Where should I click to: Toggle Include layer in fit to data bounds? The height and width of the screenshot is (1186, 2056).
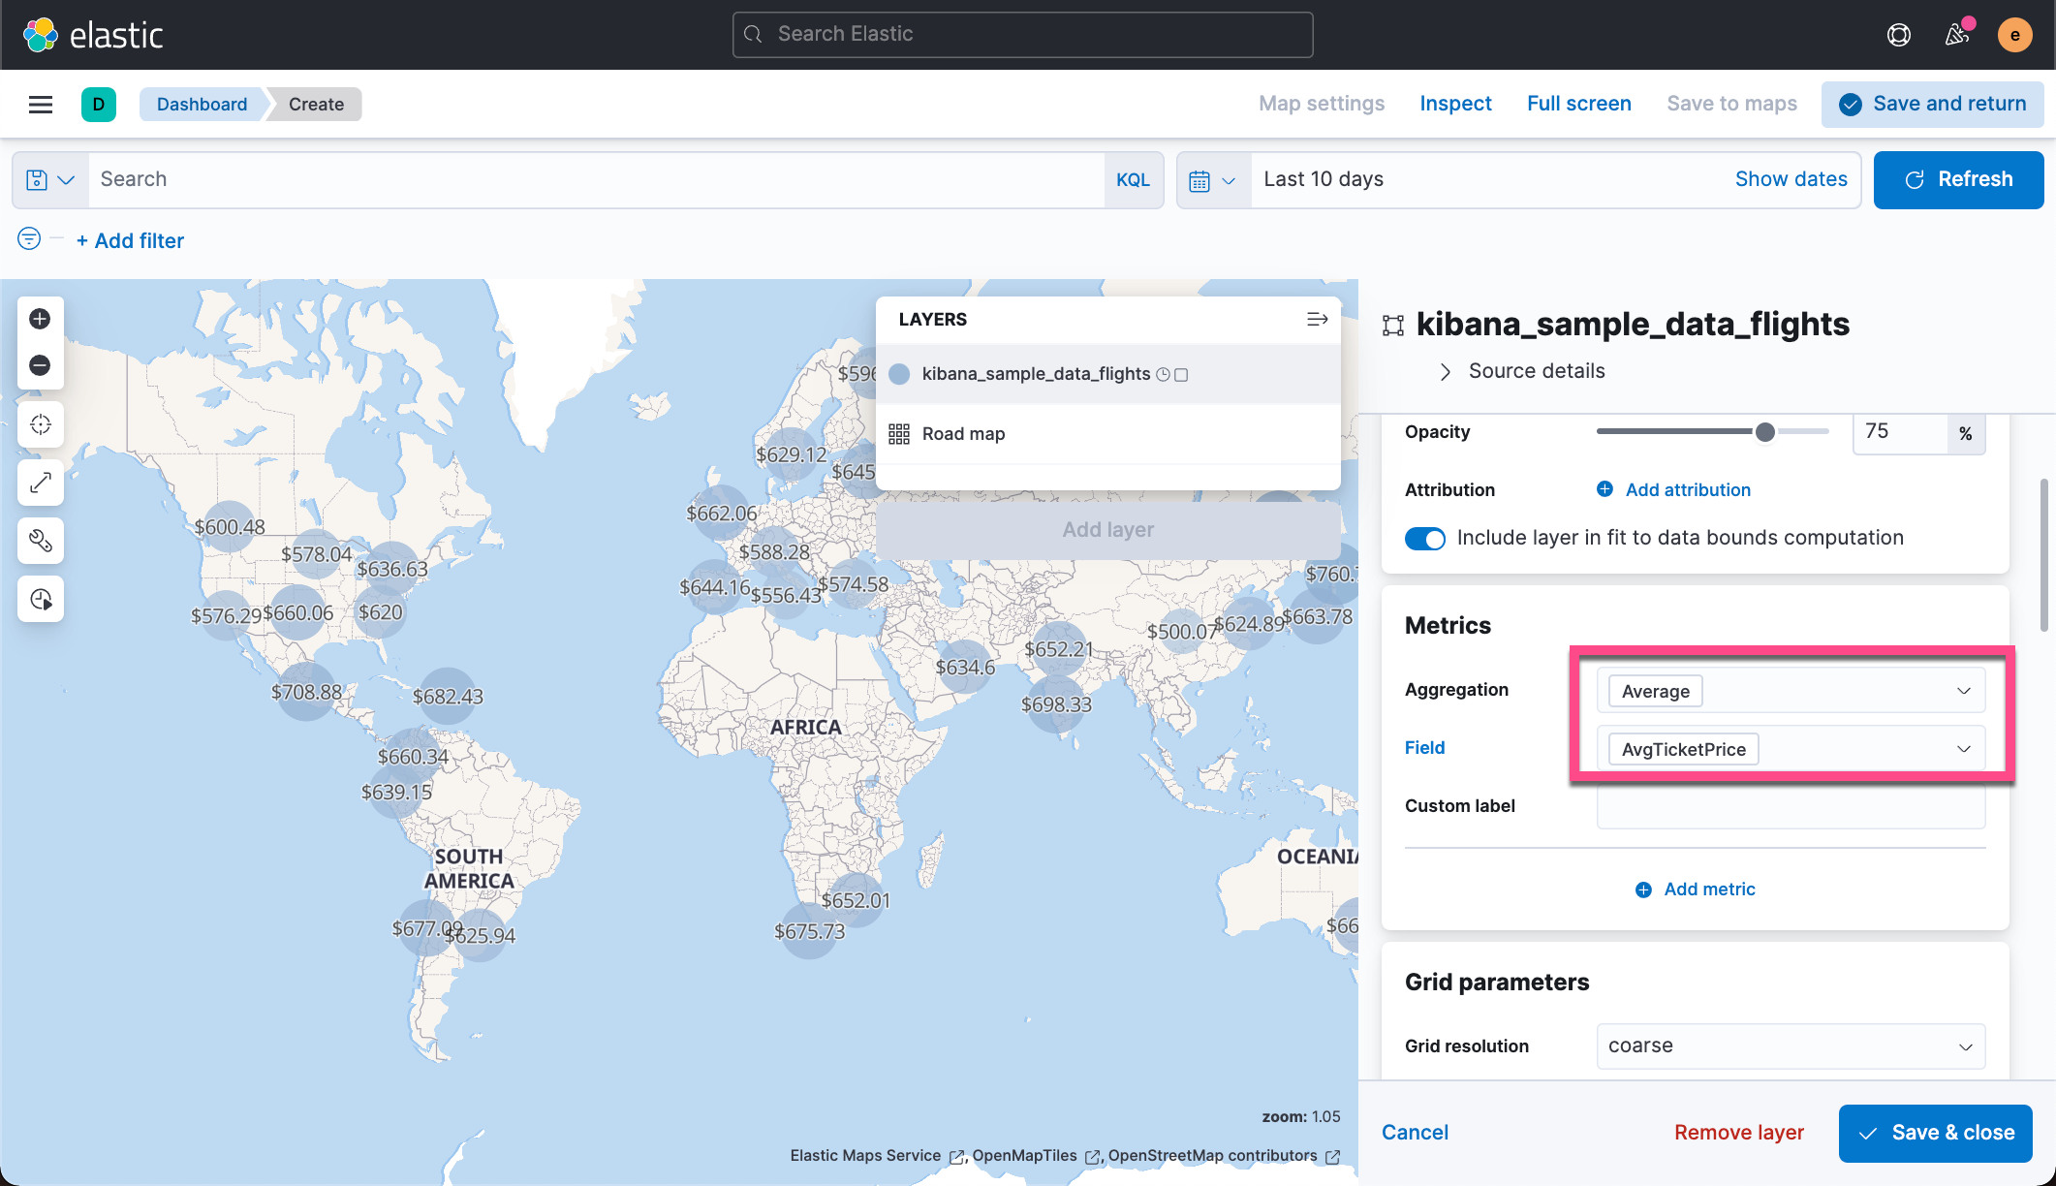[x=1424, y=538]
